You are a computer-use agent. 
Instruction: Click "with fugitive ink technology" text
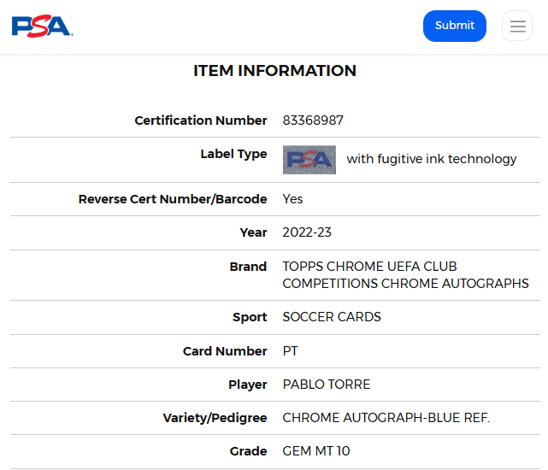click(x=432, y=159)
